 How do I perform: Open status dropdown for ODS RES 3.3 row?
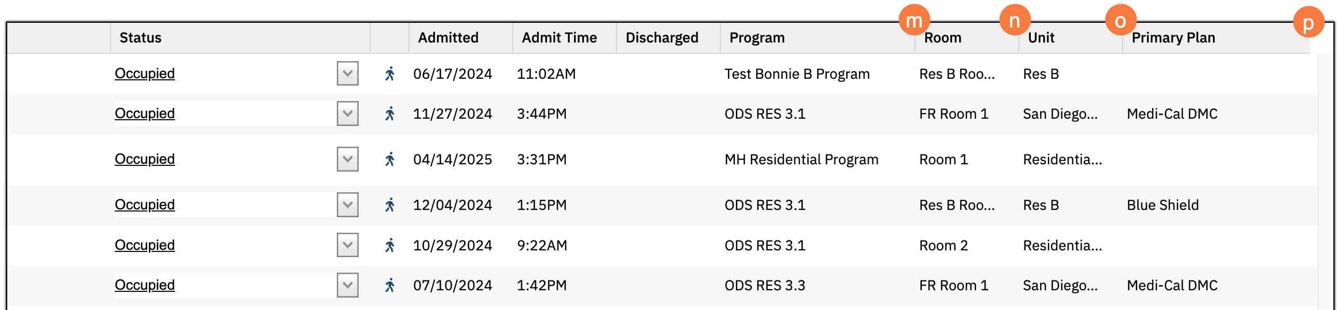coord(347,285)
